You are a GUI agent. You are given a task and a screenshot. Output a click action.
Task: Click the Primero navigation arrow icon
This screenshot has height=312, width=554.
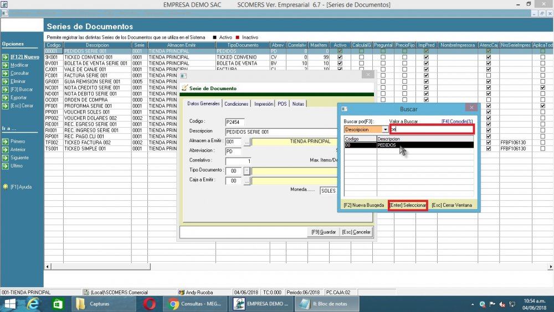[6, 142]
